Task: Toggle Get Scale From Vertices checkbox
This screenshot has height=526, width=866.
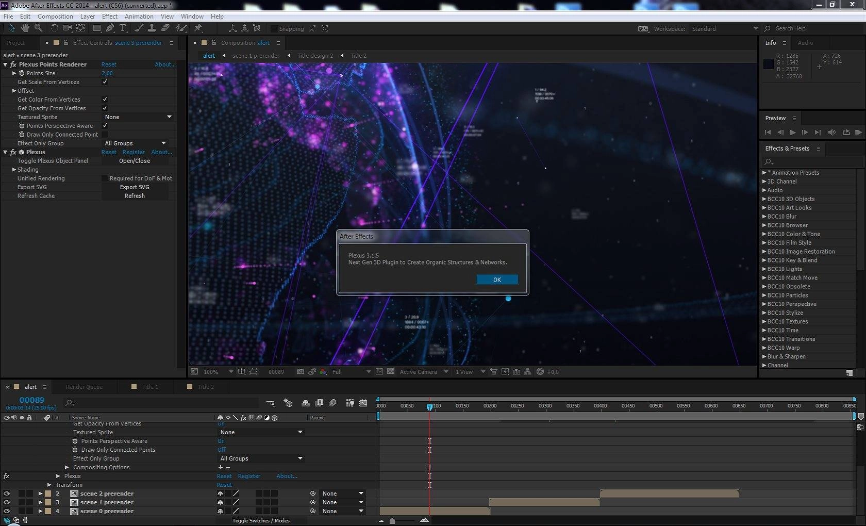Action: pyautogui.click(x=105, y=81)
